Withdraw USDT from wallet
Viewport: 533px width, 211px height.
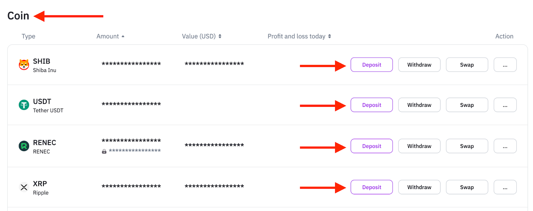coord(419,105)
